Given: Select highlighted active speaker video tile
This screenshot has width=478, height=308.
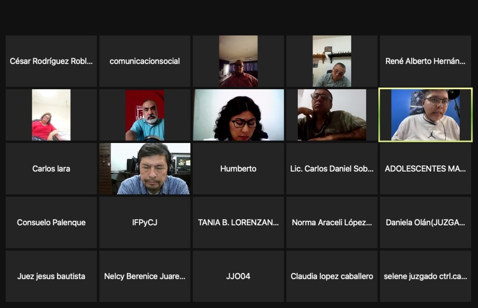Looking at the screenshot, I should (x=425, y=115).
